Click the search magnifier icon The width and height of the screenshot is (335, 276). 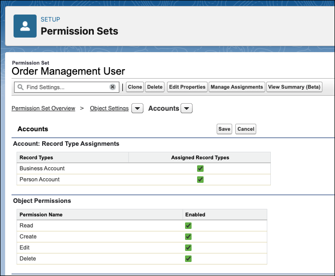(21, 87)
